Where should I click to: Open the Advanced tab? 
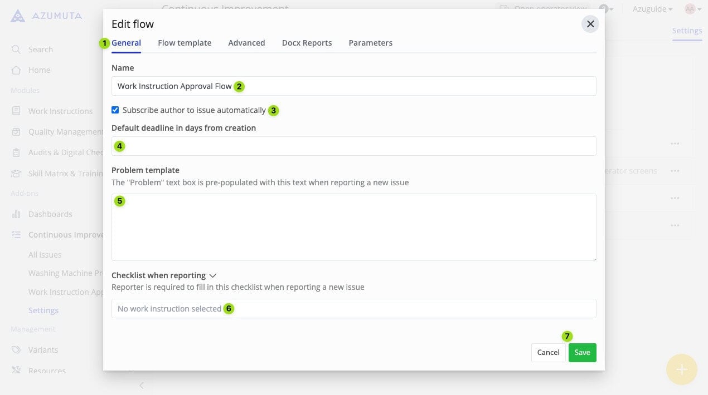[x=246, y=43]
